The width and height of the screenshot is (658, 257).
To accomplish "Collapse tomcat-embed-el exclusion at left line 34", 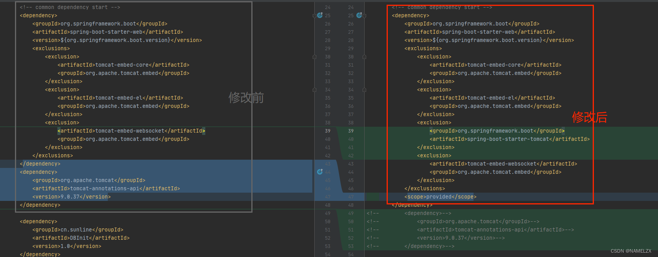I will pos(314,90).
